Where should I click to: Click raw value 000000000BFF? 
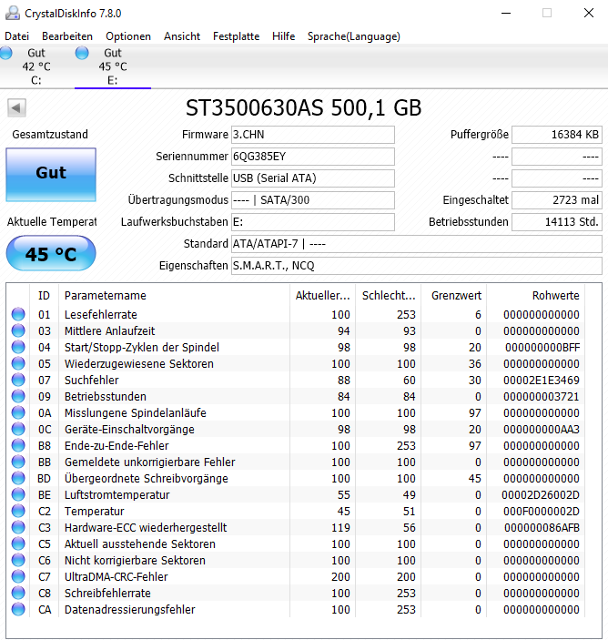[542, 348]
